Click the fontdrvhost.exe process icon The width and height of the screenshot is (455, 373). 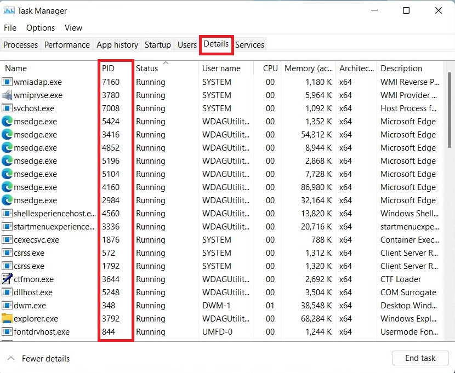[6, 331]
